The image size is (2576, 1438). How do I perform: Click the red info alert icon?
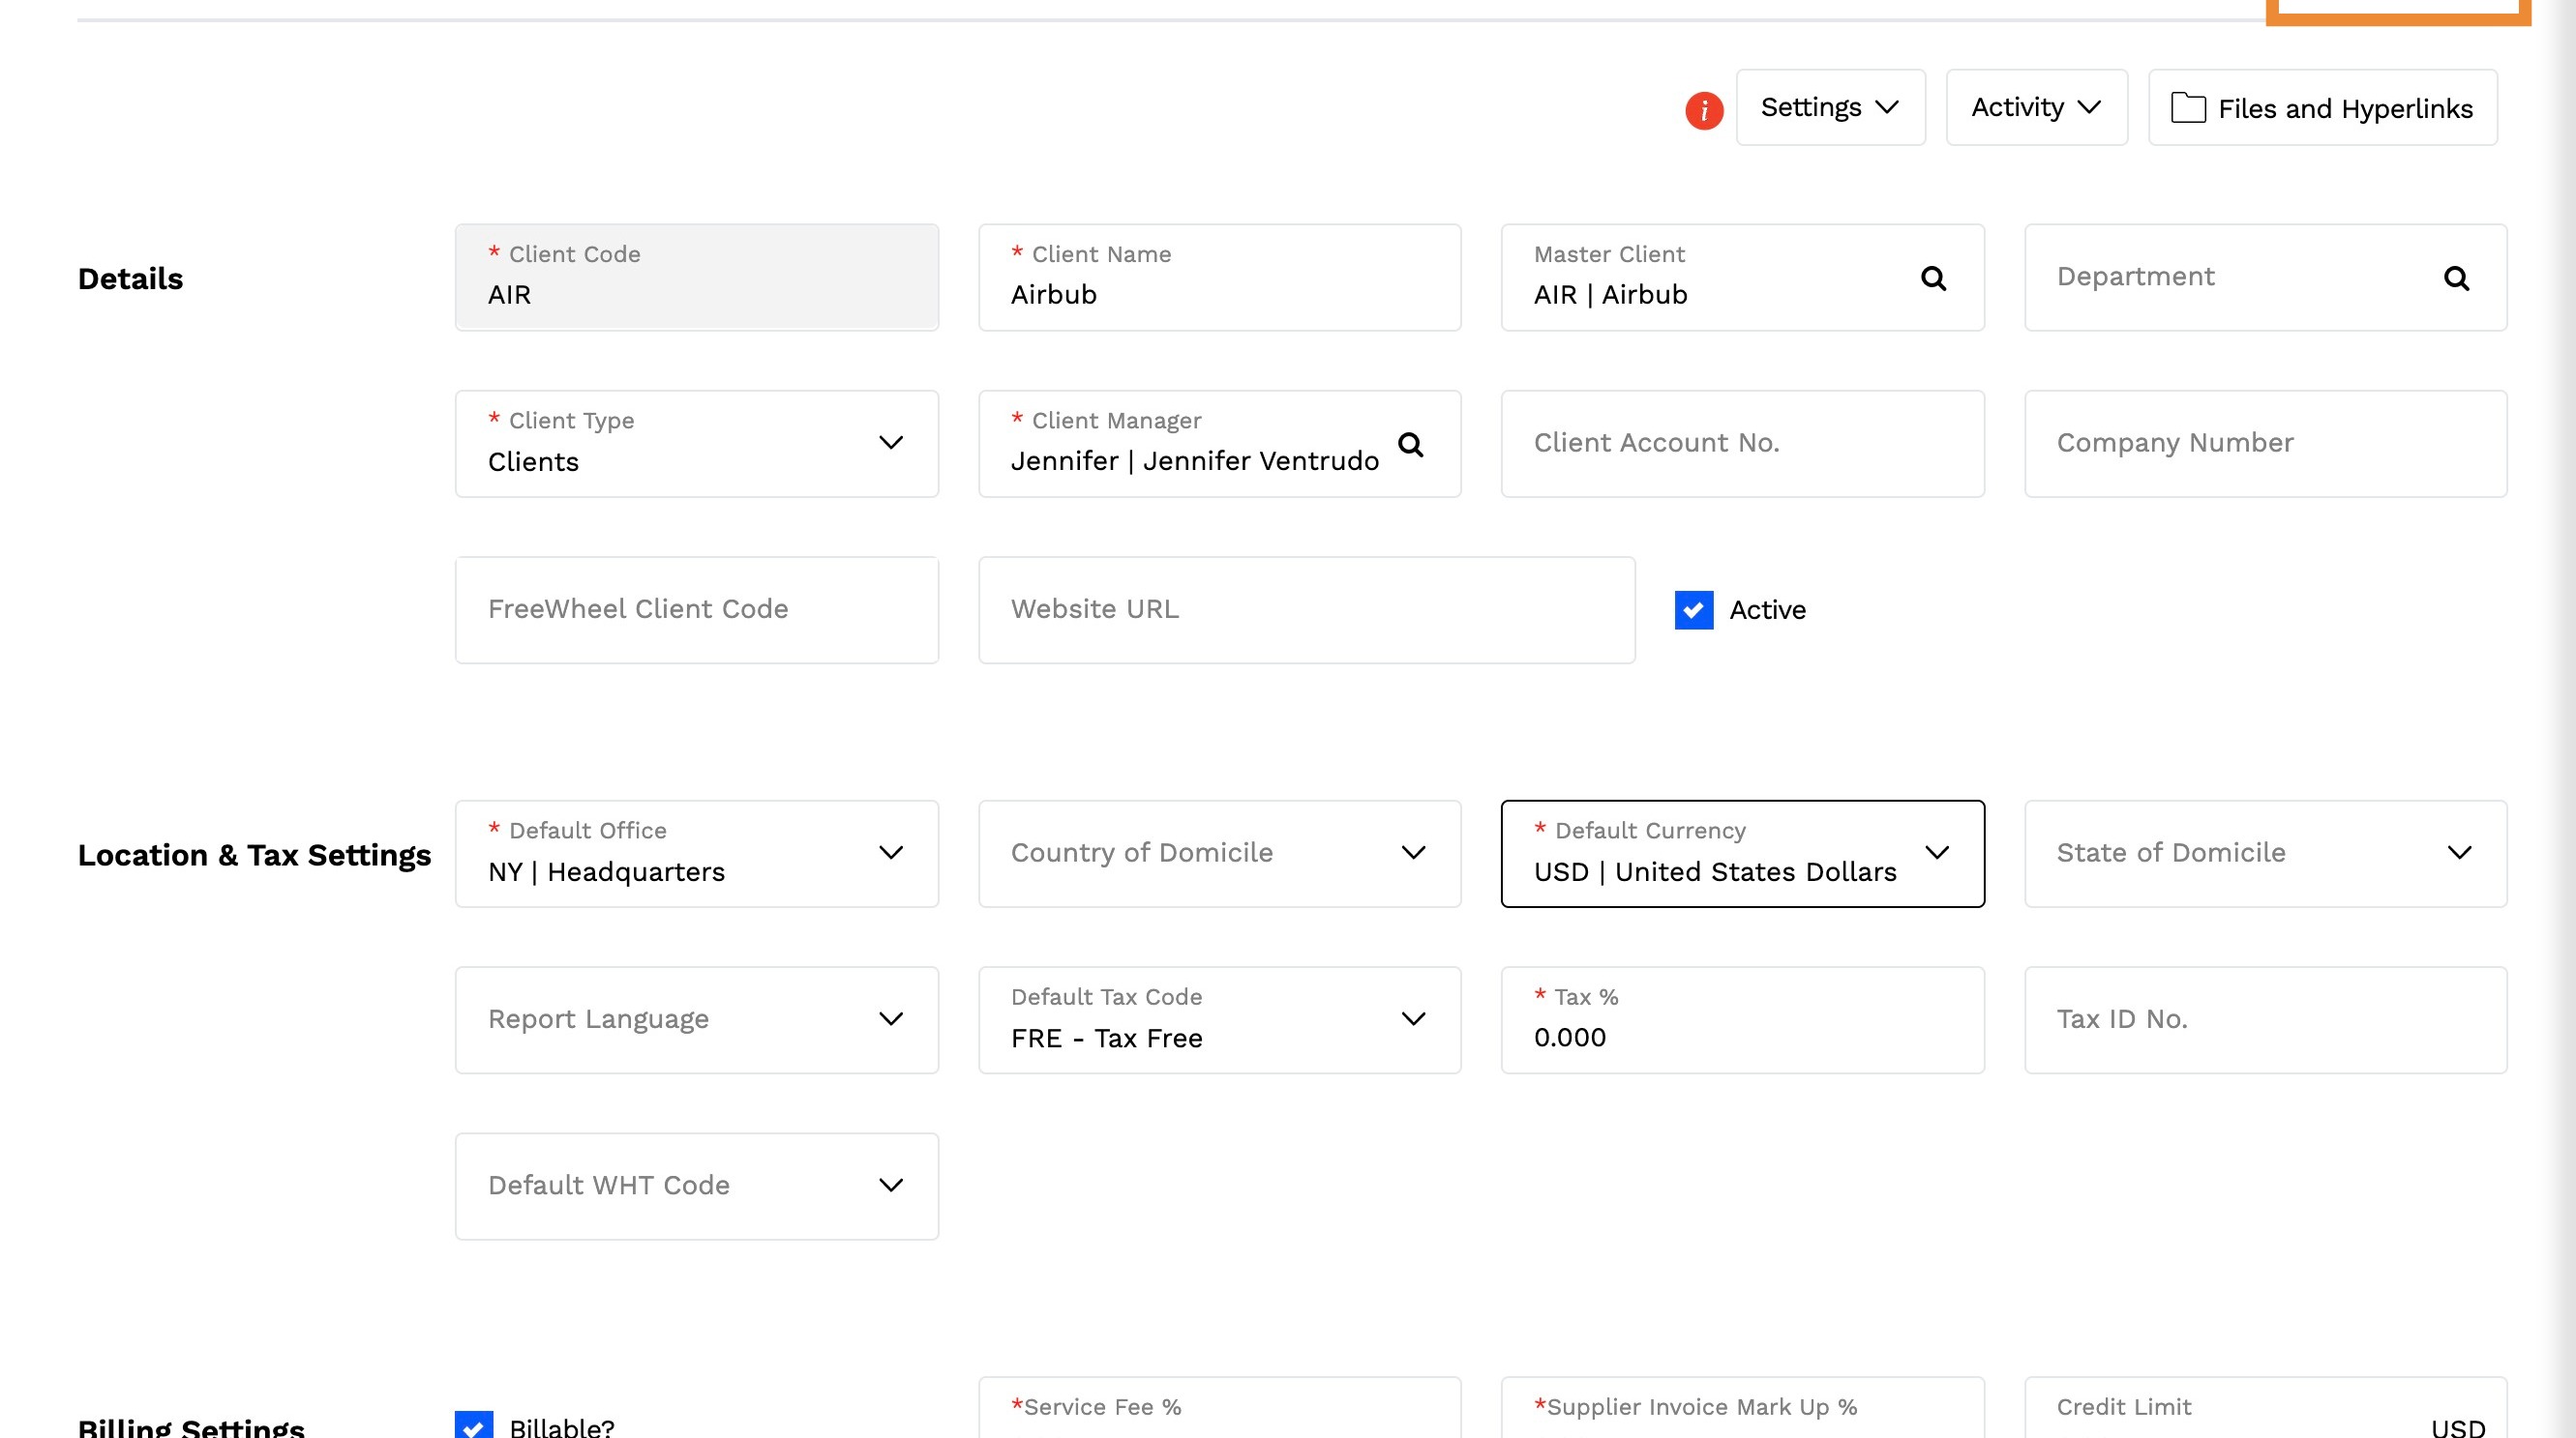1704,110
